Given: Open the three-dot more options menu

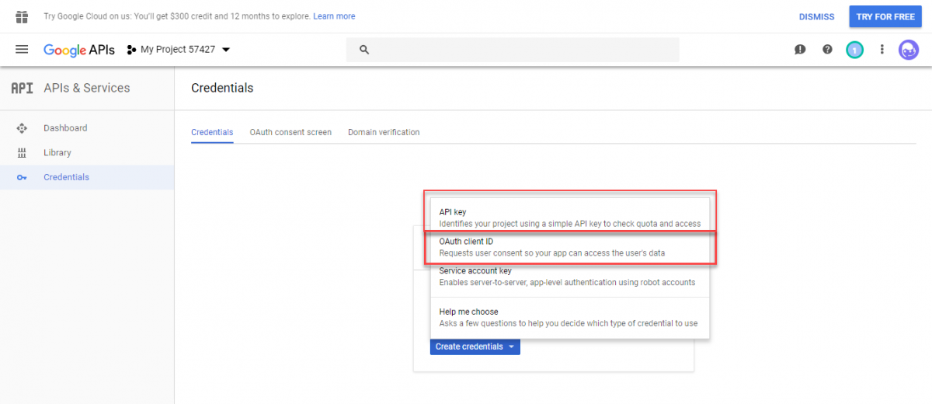Looking at the screenshot, I should [x=882, y=50].
